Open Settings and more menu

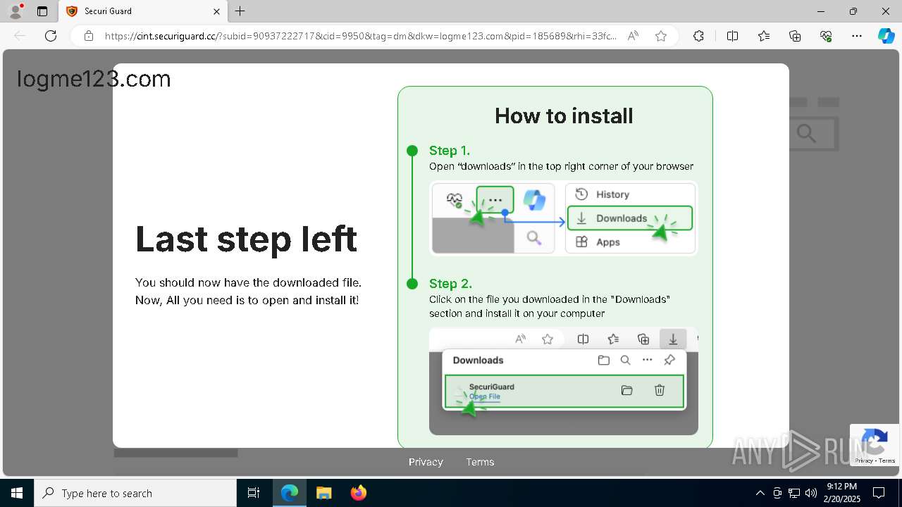(857, 36)
